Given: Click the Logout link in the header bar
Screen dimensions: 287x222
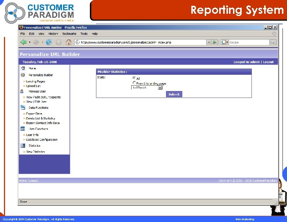Looking at the screenshot, I should [x=268, y=62].
